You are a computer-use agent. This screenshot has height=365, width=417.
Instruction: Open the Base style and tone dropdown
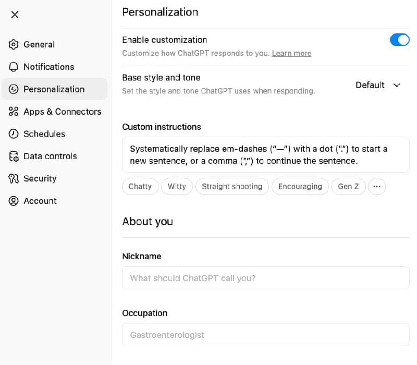pos(378,85)
